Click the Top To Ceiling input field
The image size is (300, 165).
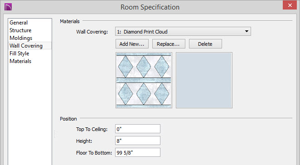tap(138, 129)
